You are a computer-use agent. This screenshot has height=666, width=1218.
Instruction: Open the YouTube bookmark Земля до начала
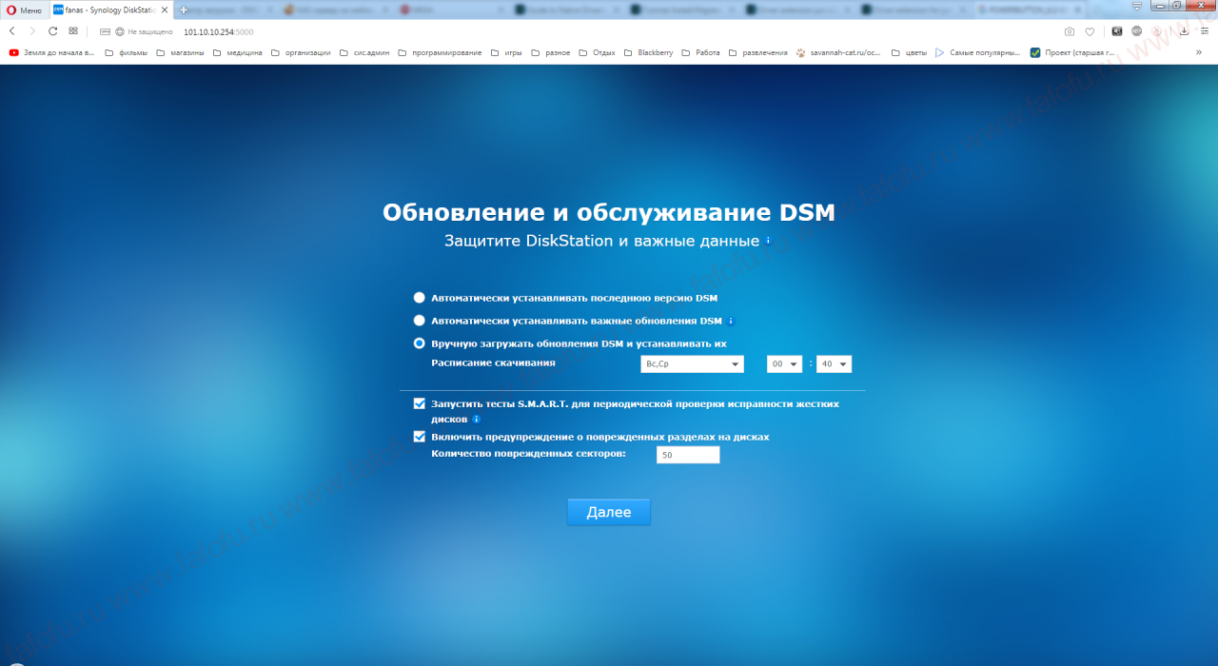tap(52, 53)
